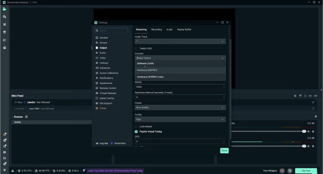Choose Hardware (NVENC) (new) encoder option
This screenshot has height=174, width=323.
tap(180, 77)
